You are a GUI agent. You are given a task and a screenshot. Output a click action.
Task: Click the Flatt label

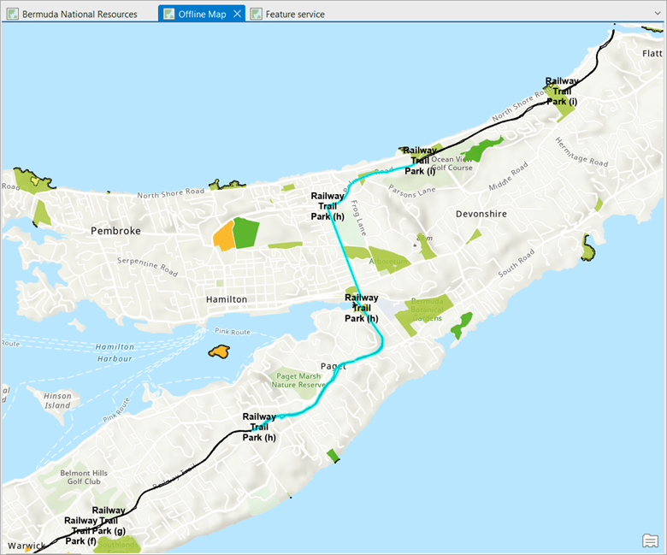pyautogui.click(x=652, y=53)
